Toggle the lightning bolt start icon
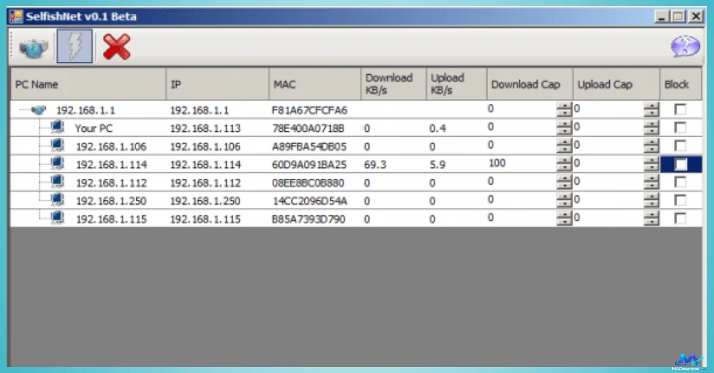 [x=74, y=48]
